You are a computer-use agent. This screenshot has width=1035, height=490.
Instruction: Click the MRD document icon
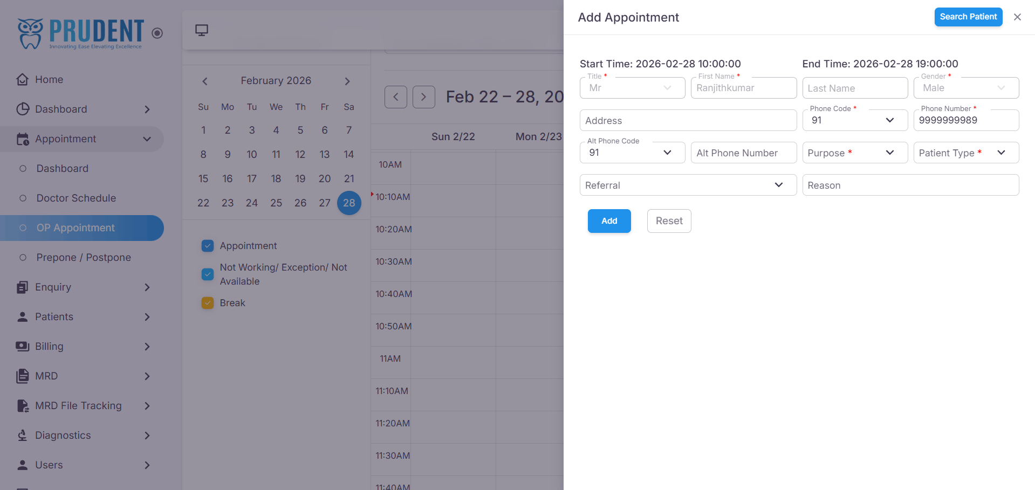coord(22,376)
